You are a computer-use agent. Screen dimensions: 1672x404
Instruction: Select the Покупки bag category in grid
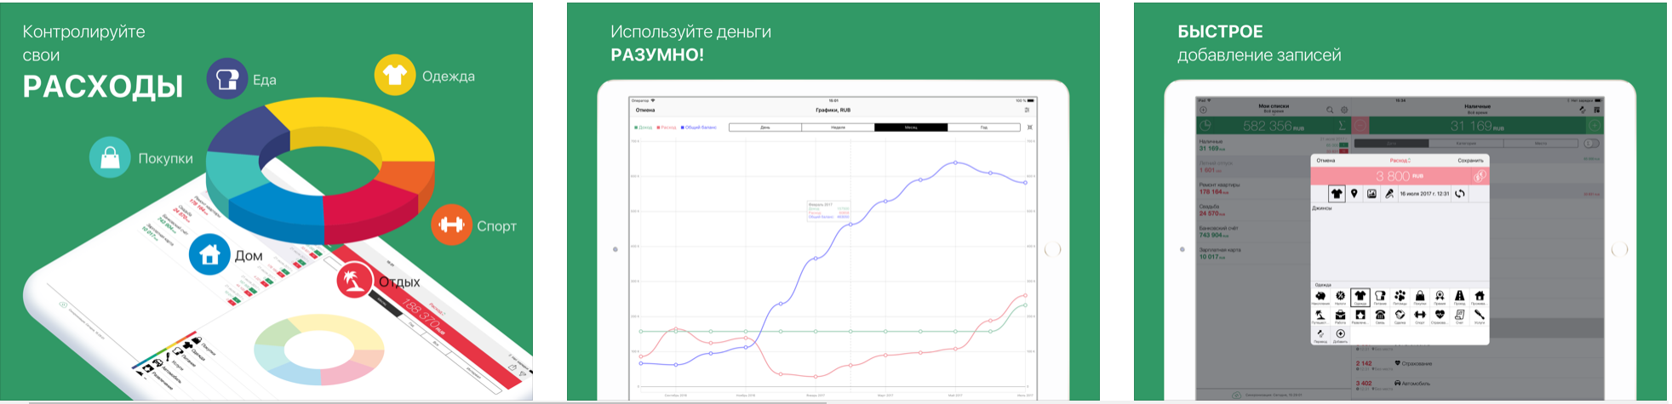point(1420,297)
